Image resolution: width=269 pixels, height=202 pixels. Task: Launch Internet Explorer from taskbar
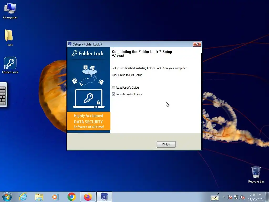tap(23, 197)
